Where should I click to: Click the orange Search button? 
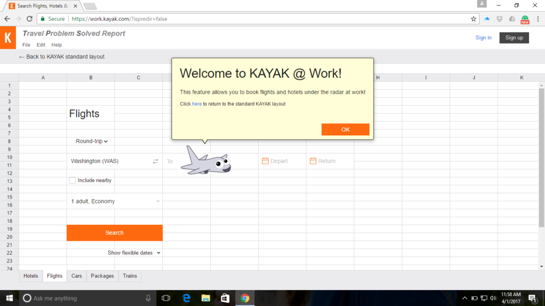point(114,233)
